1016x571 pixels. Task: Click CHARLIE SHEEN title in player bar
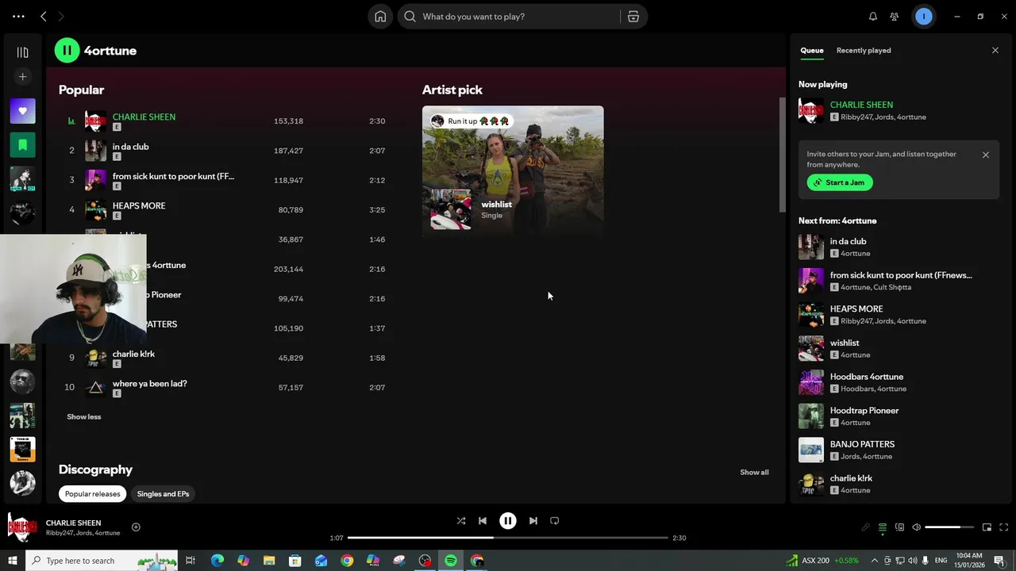click(73, 523)
